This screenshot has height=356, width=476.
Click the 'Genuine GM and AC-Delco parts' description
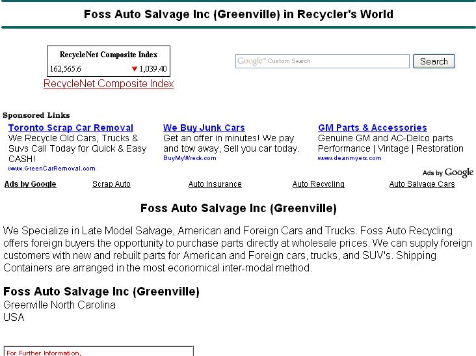point(391,143)
